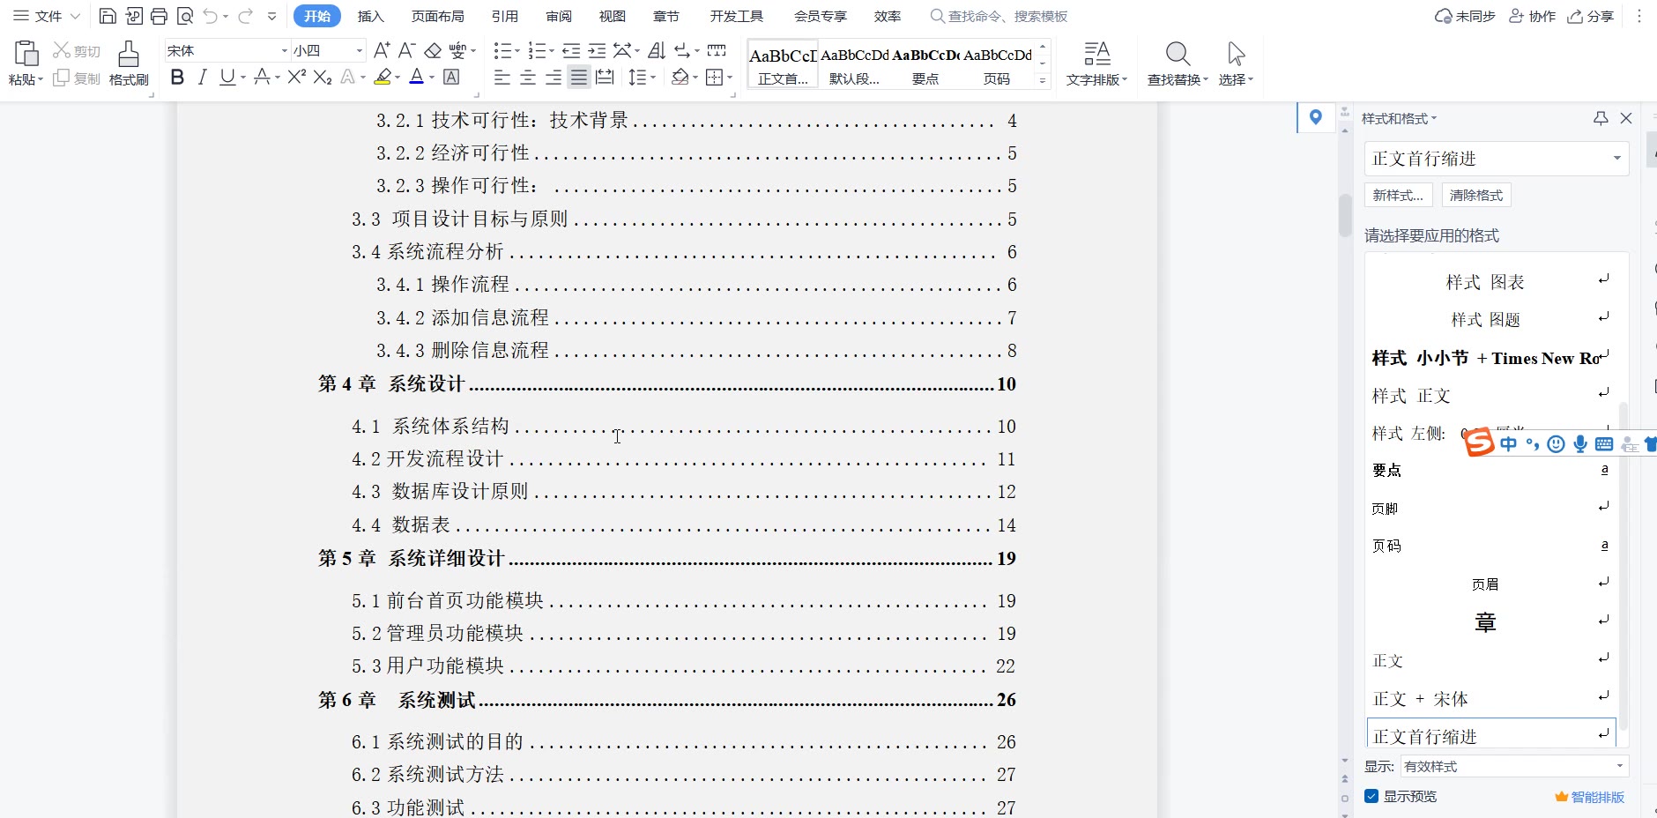Click the 分享 share button

[1591, 16]
